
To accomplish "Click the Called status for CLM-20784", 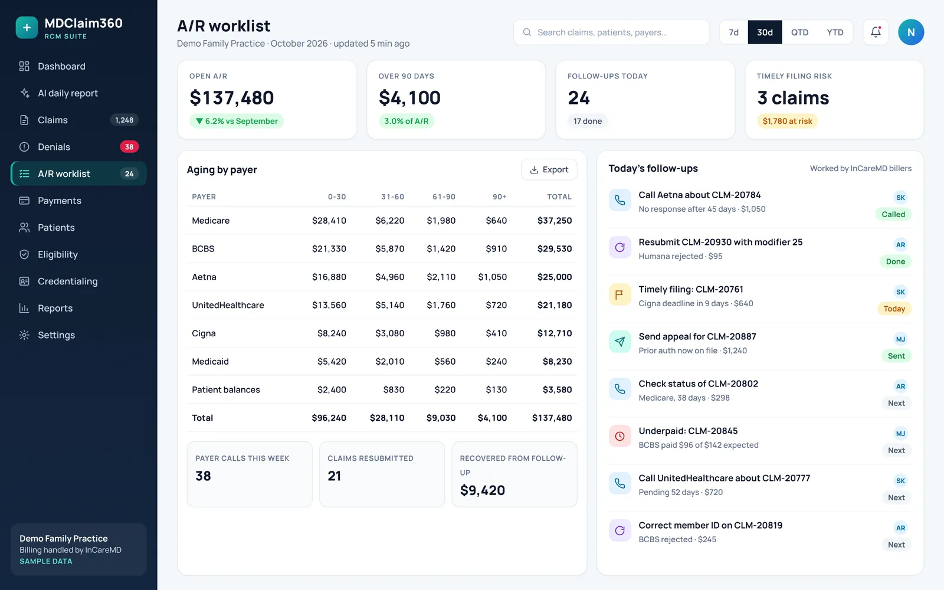I will point(893,215).
